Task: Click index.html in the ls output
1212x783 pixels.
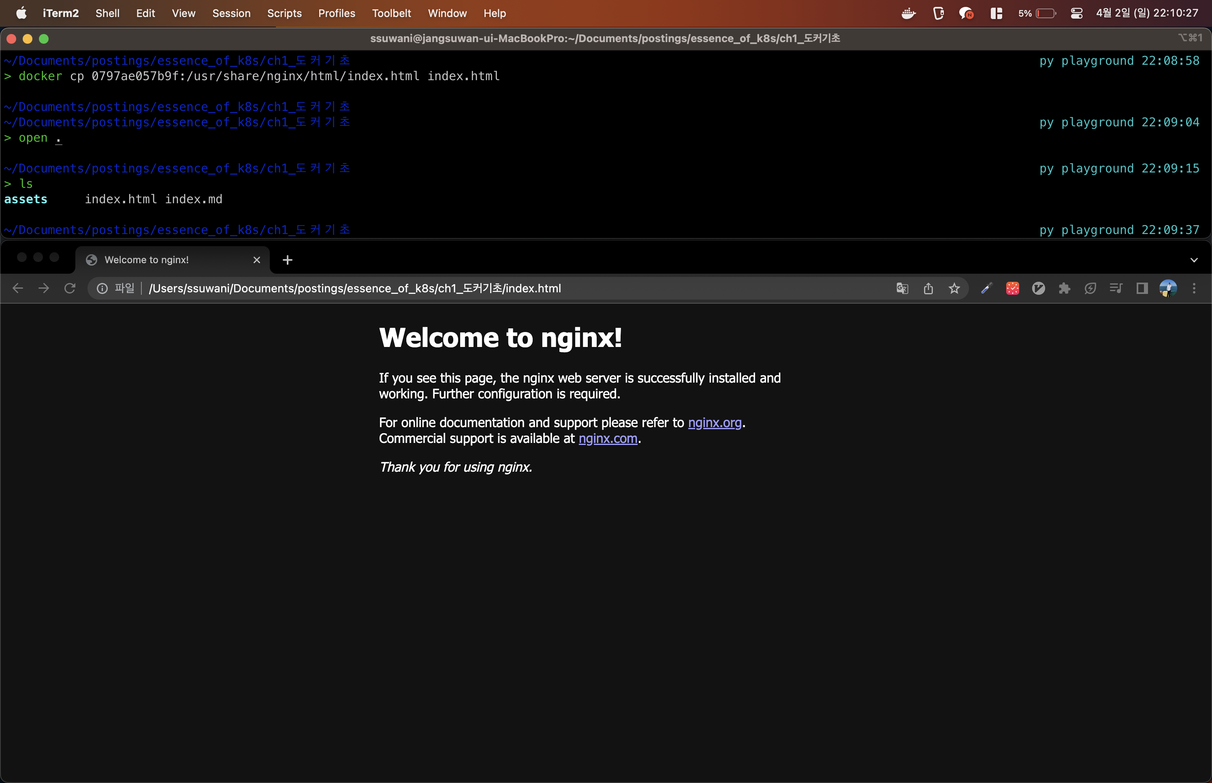Action: click(x=121, y=199)
